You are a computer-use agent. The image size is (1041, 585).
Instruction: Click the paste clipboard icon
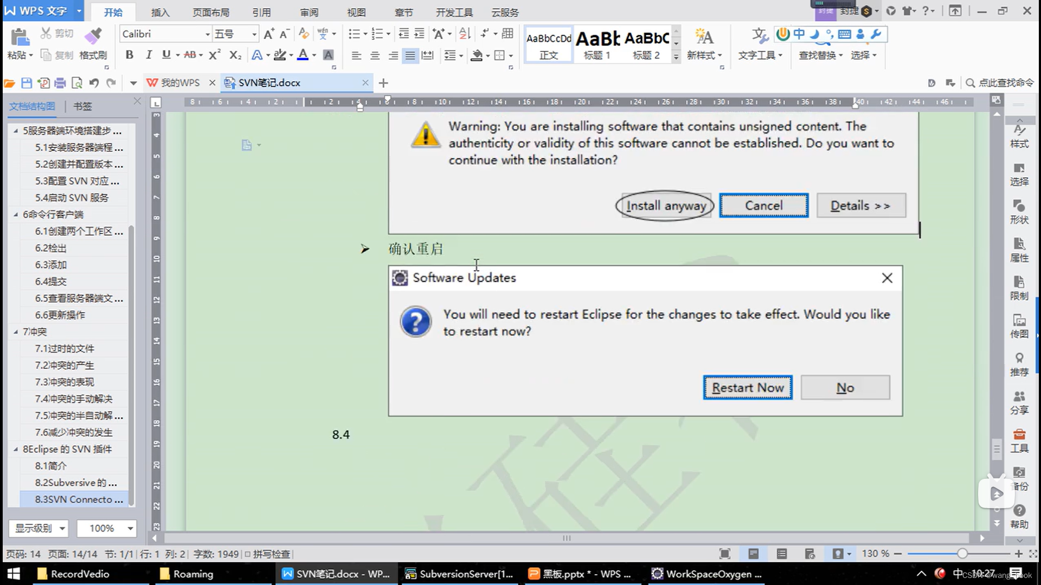pyautogui.click(x=20, y=36)
